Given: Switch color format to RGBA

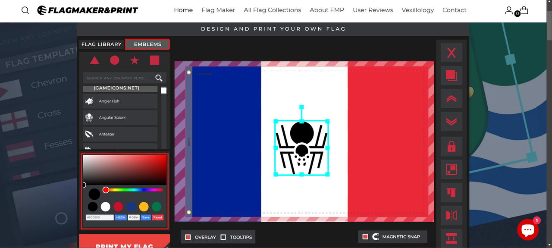Looking at the screenshot, I should 134,217.
